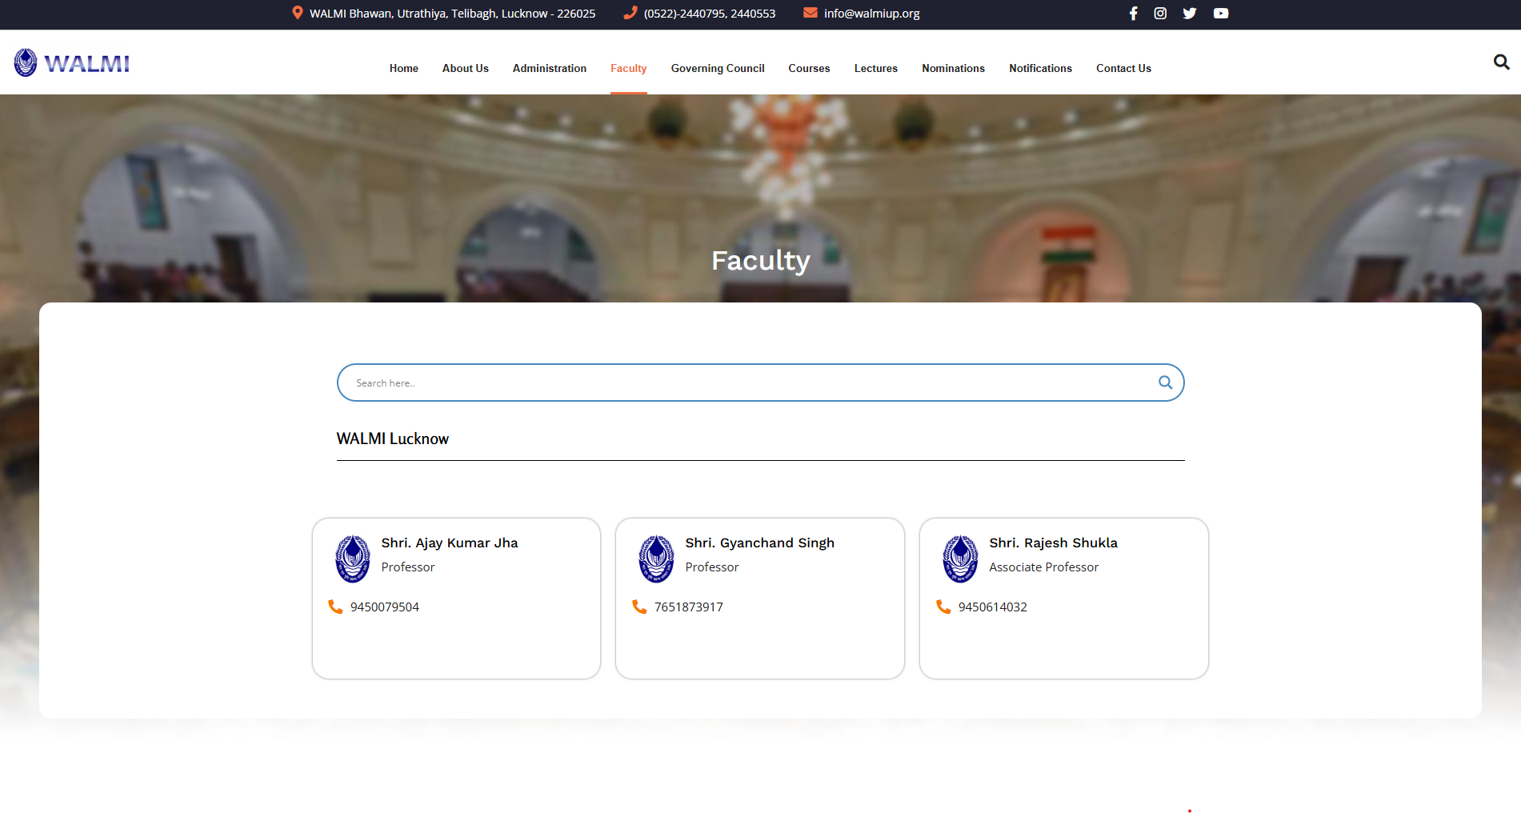Click phone icon beside 9450614032
This screenshot has height=813, width=1521.
click(x=943, y=607)
